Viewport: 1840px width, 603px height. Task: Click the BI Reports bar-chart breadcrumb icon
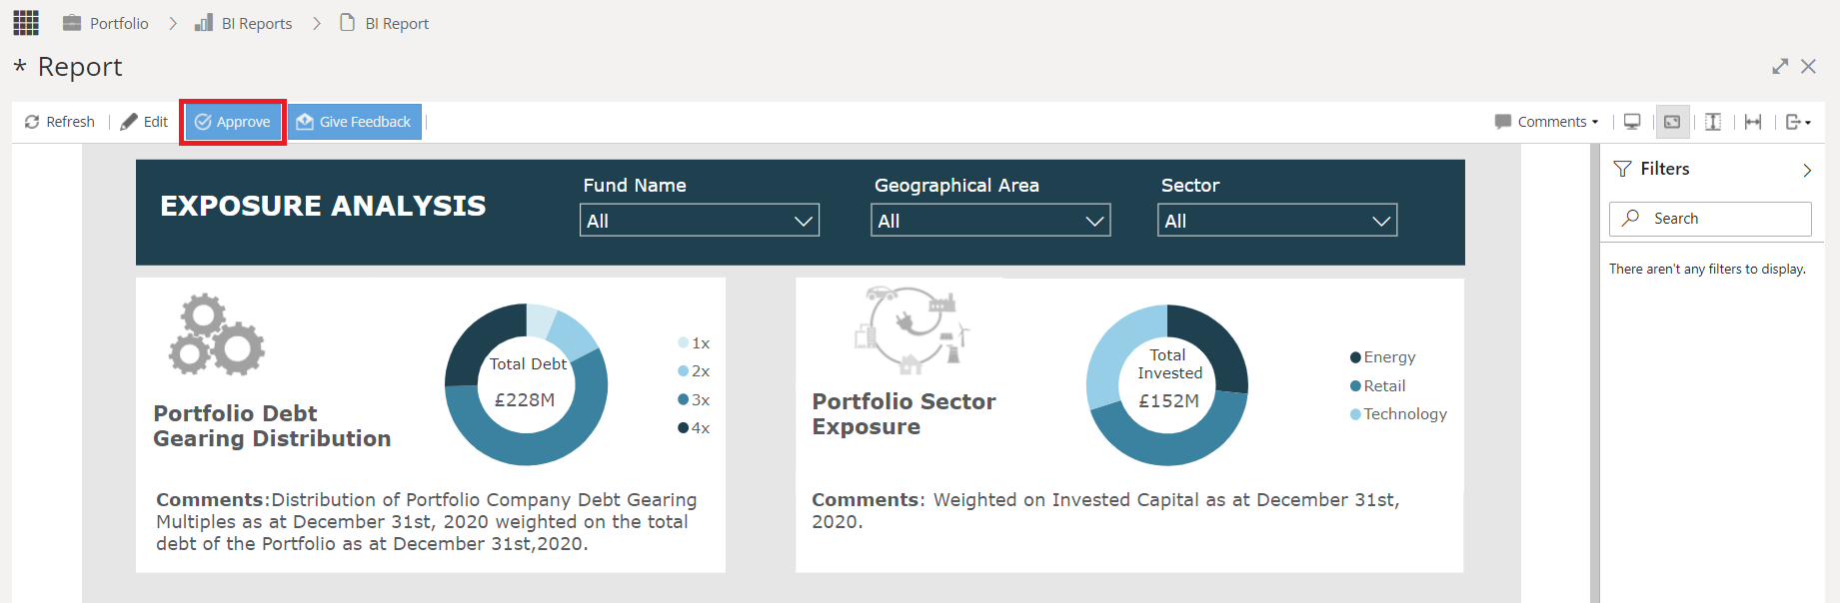(x=204, y=23)
